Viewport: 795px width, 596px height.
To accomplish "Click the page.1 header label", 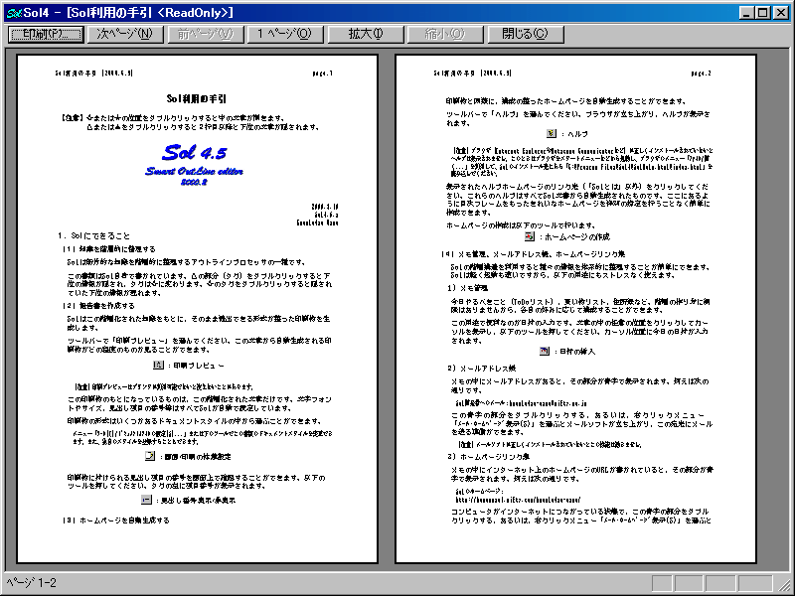I will point(322,74).
